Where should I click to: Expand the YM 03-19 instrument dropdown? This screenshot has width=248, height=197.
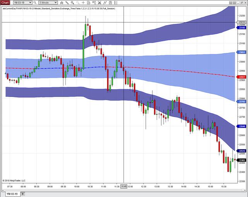tap(31, 2)
